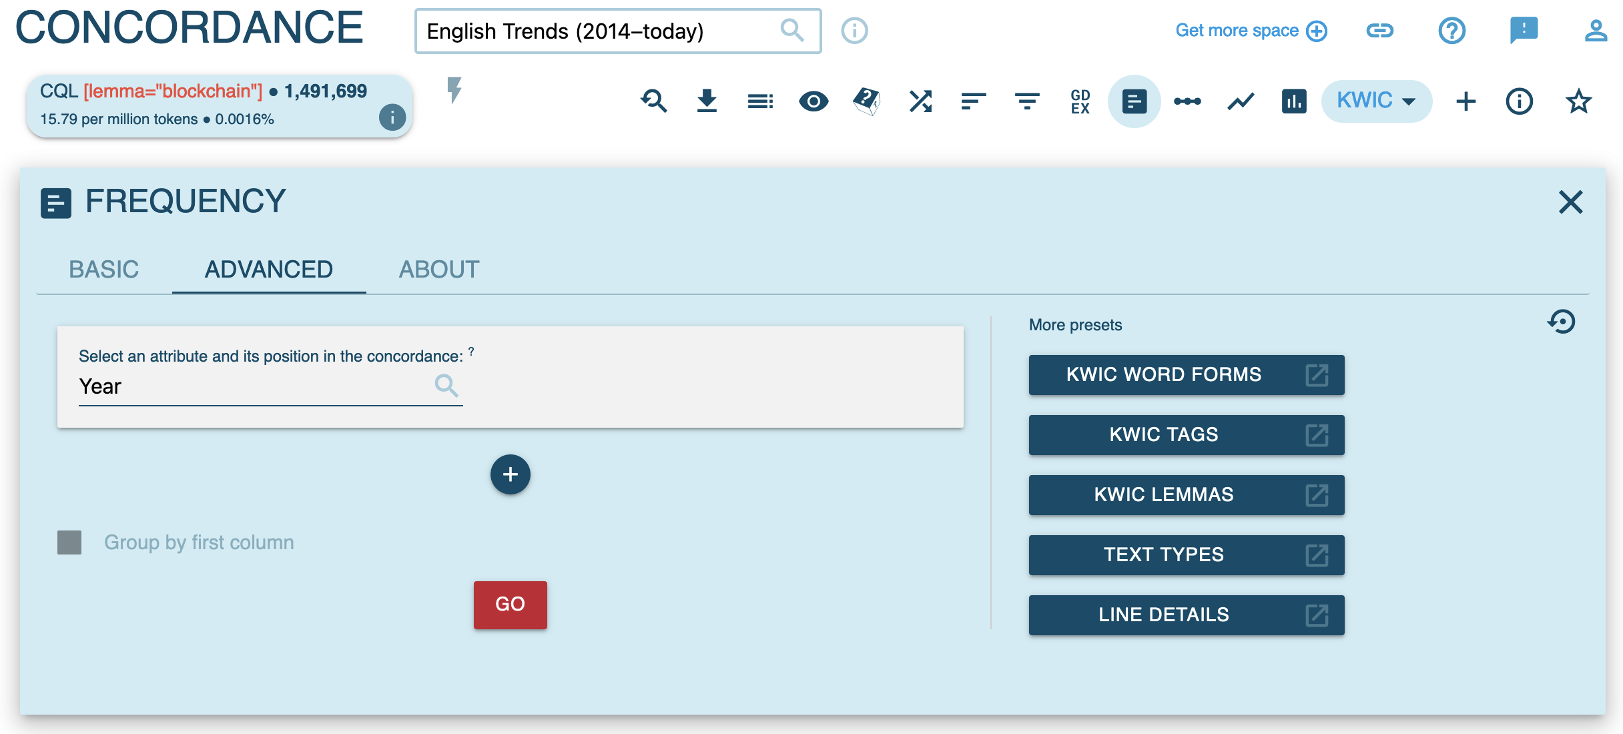Expand the KWIC view dropdown
Viewport: 1623px width, 734px height.
(1376, 101)
